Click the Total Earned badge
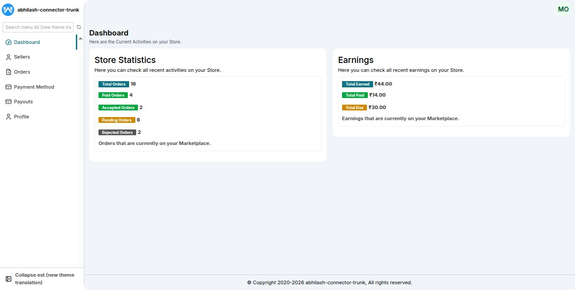Screen dimensions: 575x290 [358, 84]
